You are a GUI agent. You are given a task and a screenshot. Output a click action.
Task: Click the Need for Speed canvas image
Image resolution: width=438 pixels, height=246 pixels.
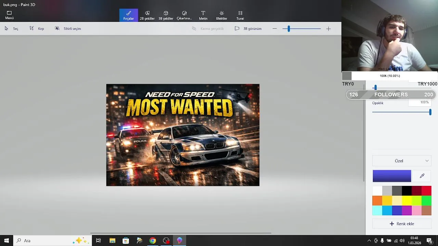(183, 135)
